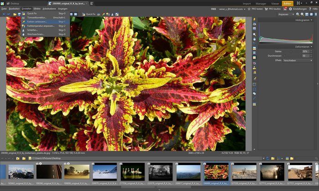Click the Durchmesser value field
This screenshot has width=319, height=191.
coord(306,55)
